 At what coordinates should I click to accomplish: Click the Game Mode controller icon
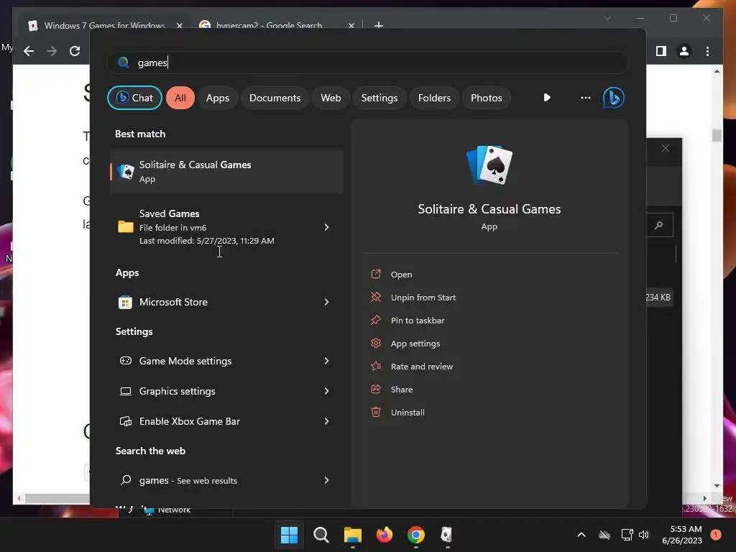tap(125, 361)
